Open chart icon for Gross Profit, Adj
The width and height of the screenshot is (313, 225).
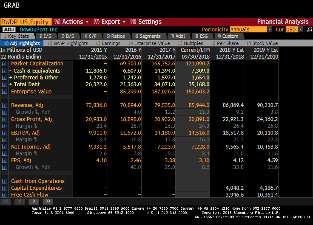point(4,119)
